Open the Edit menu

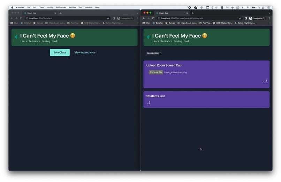tap(35, 8)
